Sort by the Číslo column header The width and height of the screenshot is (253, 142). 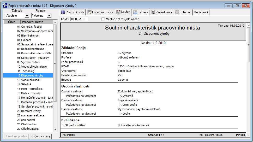point(12,22)
